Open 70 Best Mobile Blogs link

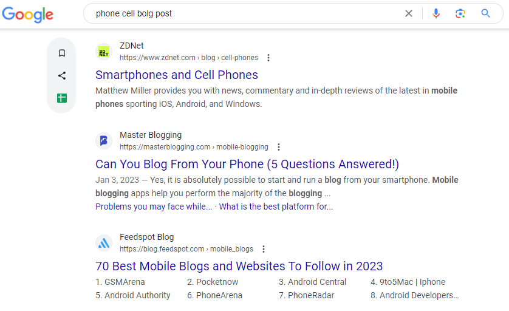(239, 266)
